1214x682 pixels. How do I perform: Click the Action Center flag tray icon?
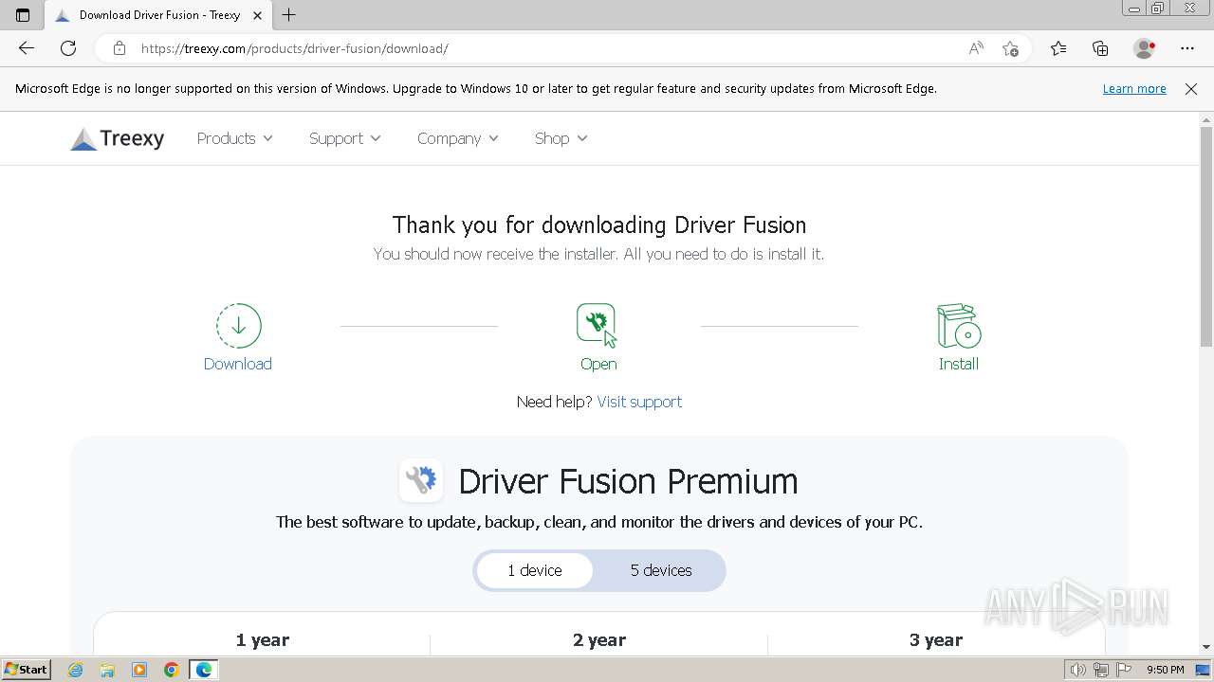1124,670
